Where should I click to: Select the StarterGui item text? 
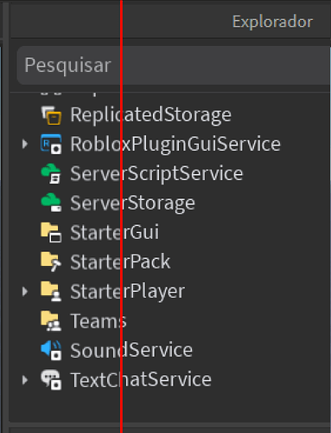[x=115, y=232]
